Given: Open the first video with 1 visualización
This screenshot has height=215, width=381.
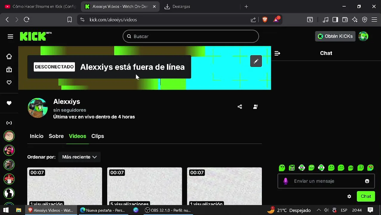Looking at the screenshot, I should [x=64, y=186].
